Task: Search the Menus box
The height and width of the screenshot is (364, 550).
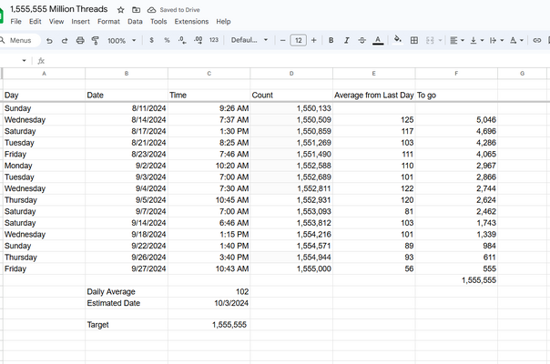Action: point(18,40)
